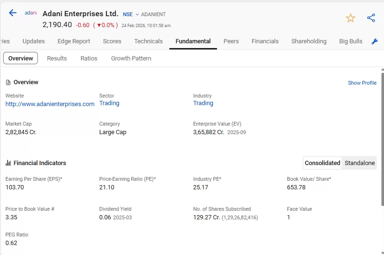Click the PEG Ratio value 0.62

point(11,243)
